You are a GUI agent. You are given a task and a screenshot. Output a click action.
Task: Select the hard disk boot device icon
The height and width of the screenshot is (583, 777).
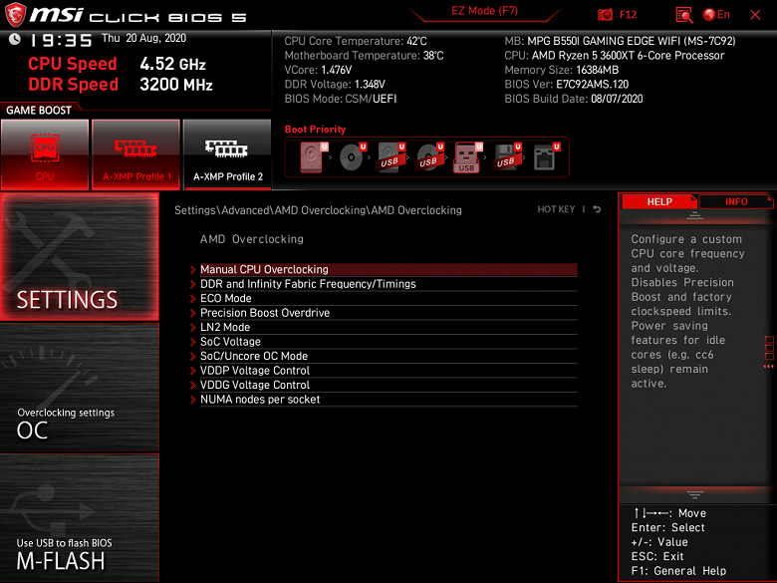[x=312, y=157]
